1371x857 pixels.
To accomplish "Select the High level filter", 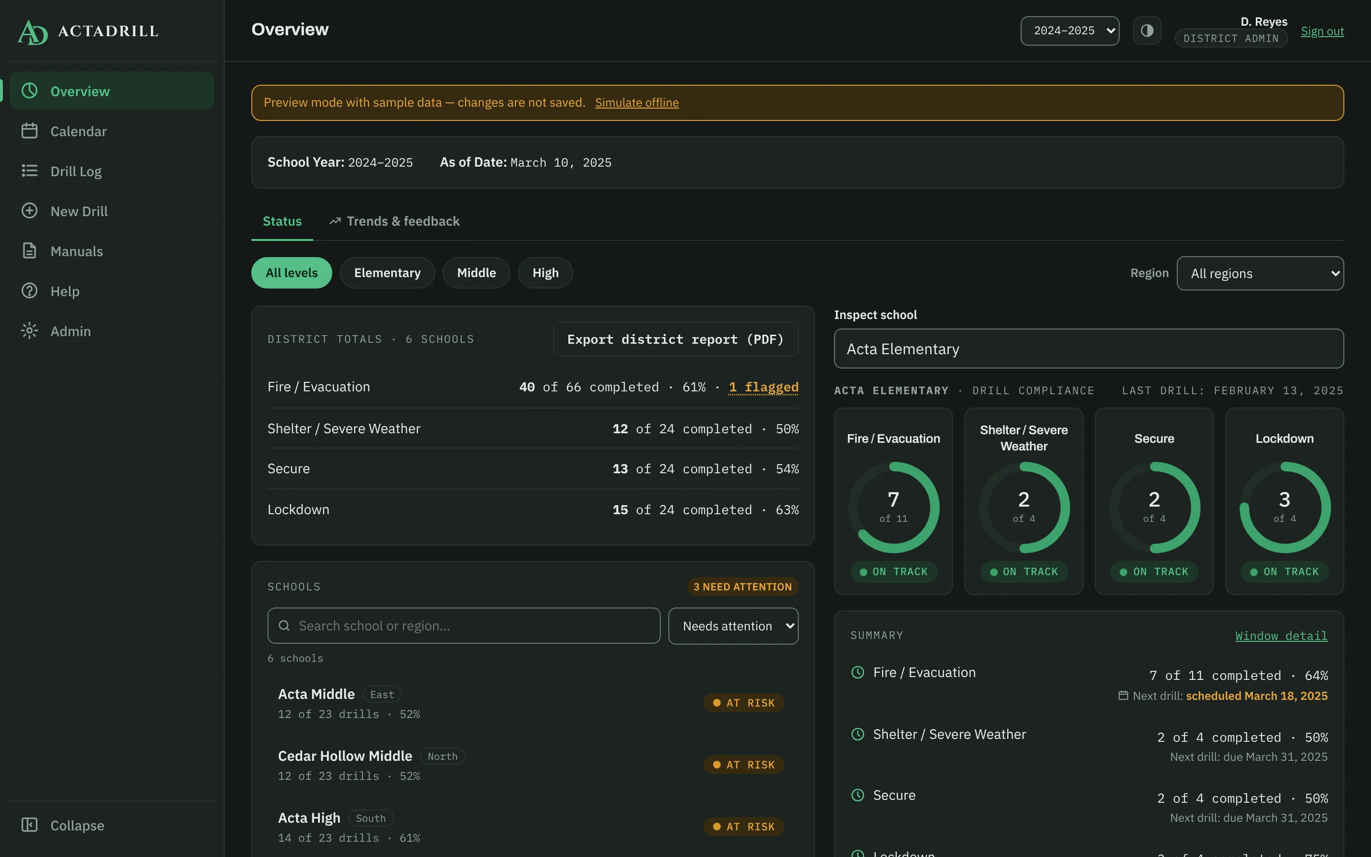I will pos(546,273).
